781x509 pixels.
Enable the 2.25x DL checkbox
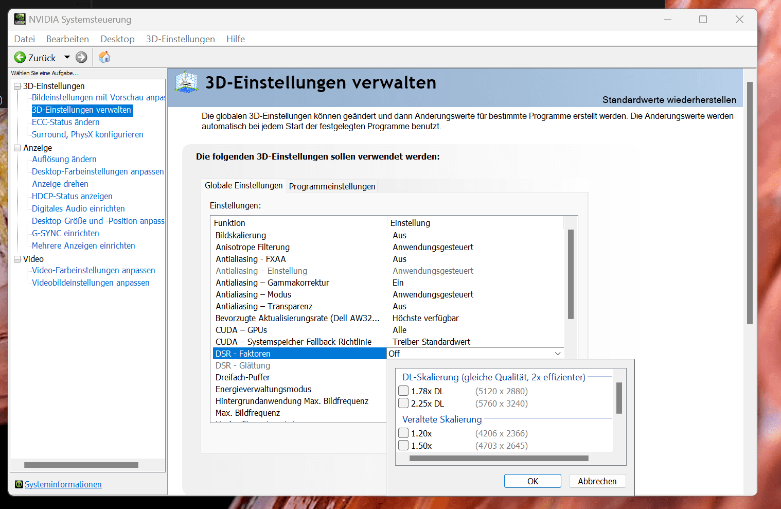[403, 403]
